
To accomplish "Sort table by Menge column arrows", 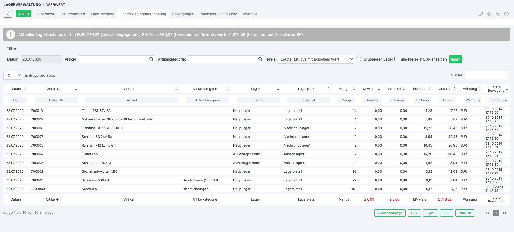I will pyautogui.click(x=354, y=89).
